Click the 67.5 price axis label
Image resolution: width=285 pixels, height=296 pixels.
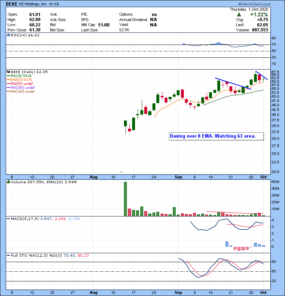(275, 72)
